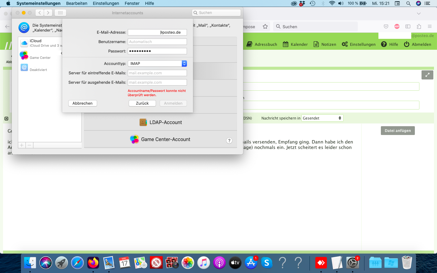Open Firefox extensions puzzle icon
This screenshot has height=273, width=437.
(419, 27)
